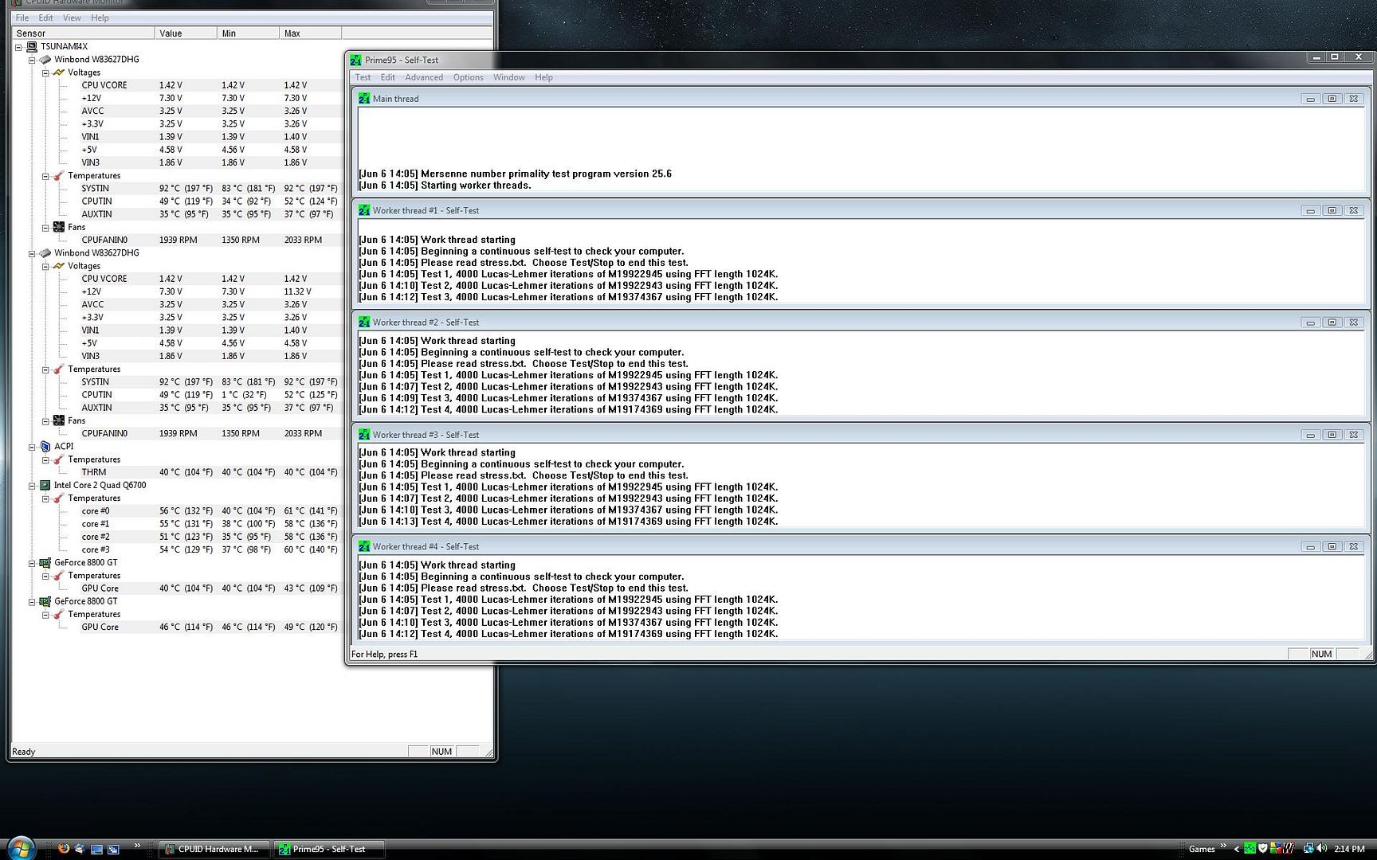This screenshot has height=860, width=1377.
Task: Click 'Starting worker threads.' in Main thread
Action: click(x=475, y=186)
